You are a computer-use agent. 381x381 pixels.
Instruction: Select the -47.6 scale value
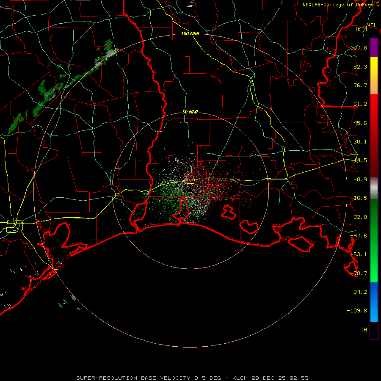coord(359,236)
